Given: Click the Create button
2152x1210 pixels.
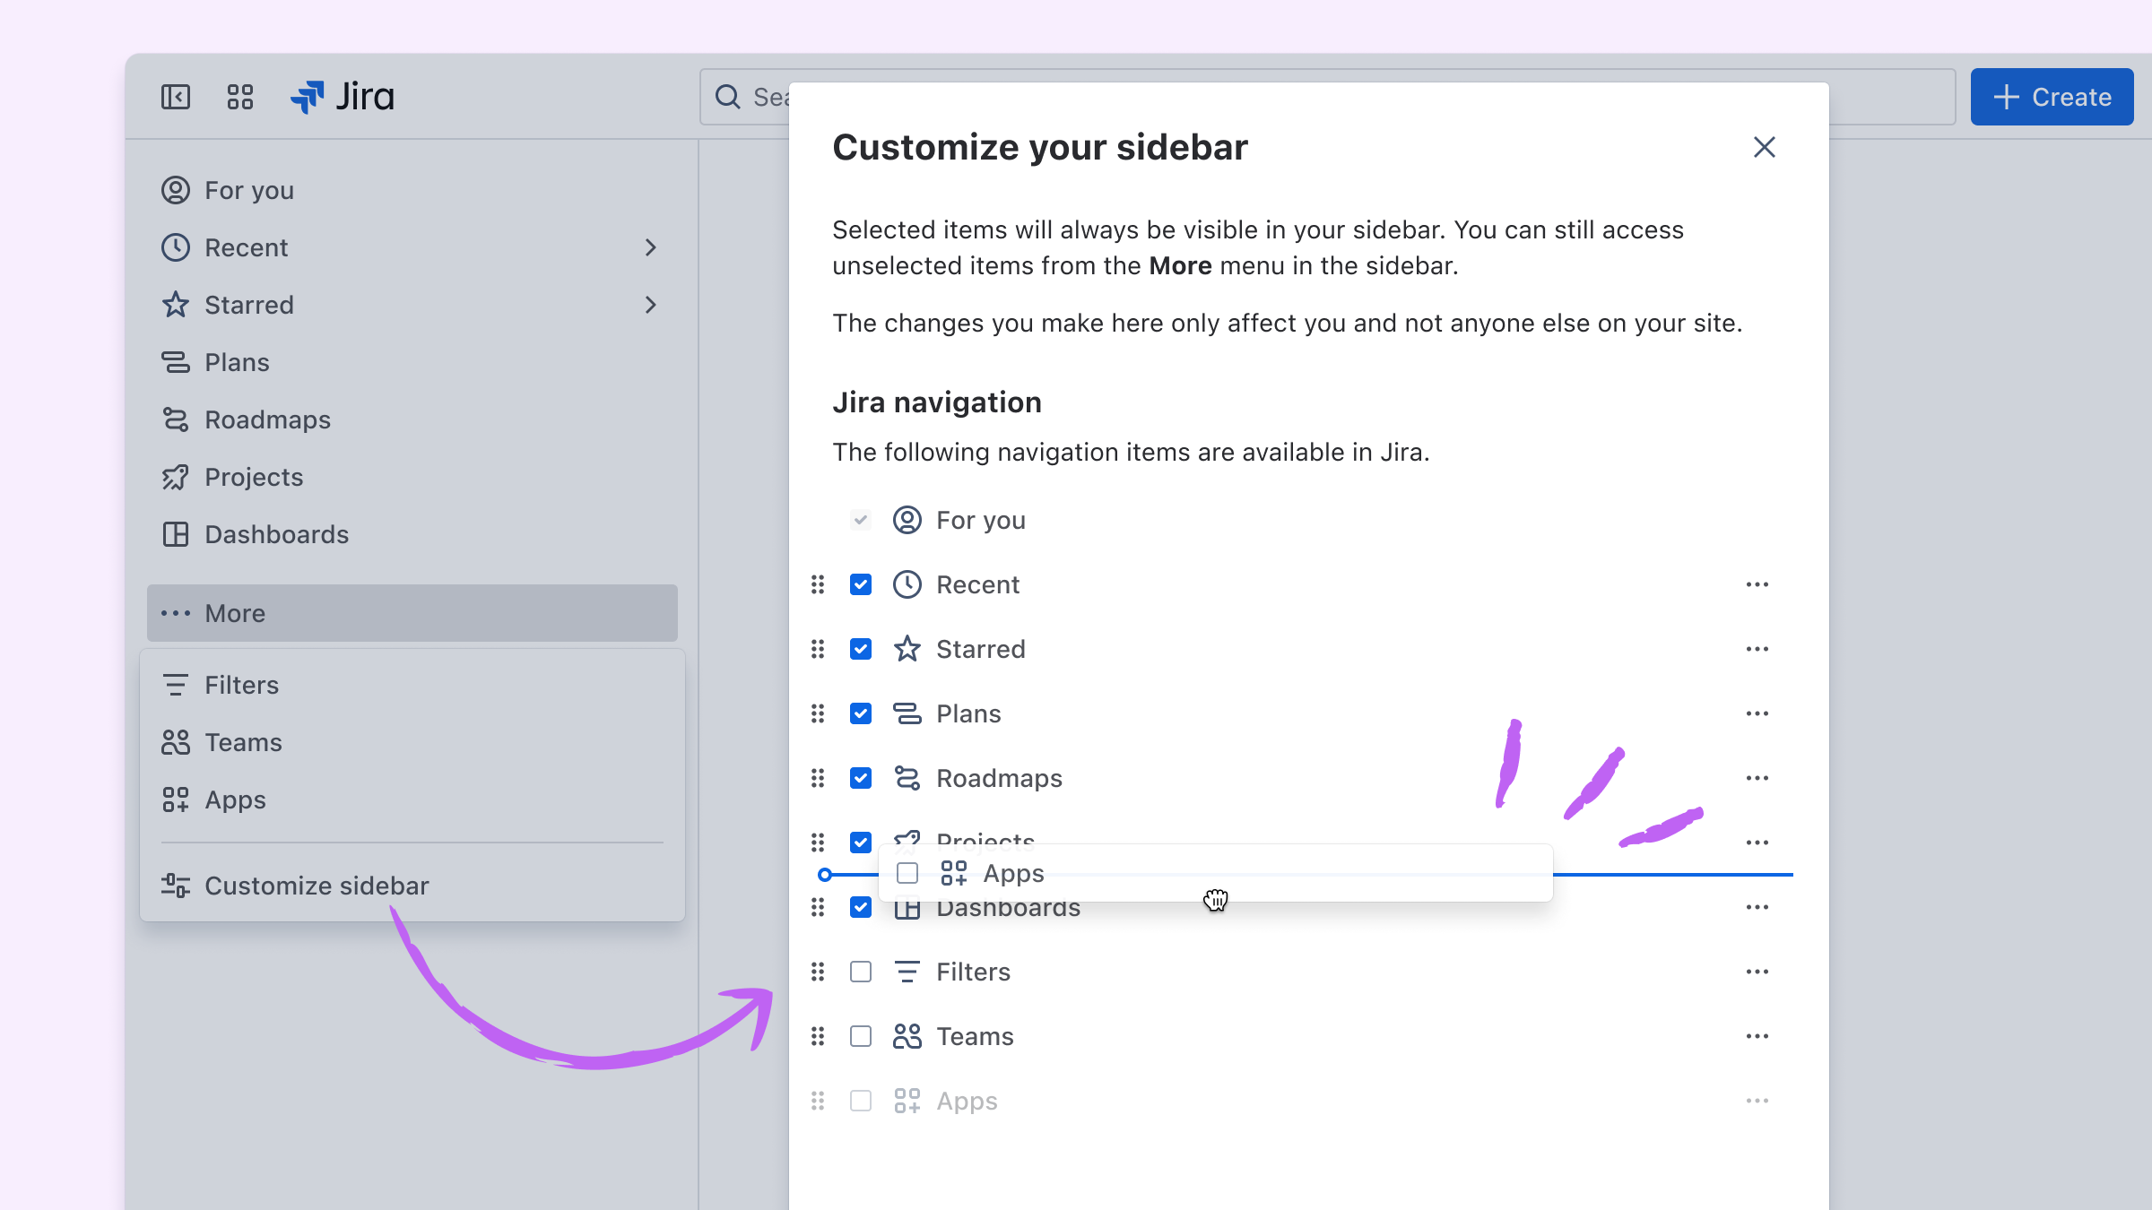Looking at the screenshot, I should (x=2052, y=97).
